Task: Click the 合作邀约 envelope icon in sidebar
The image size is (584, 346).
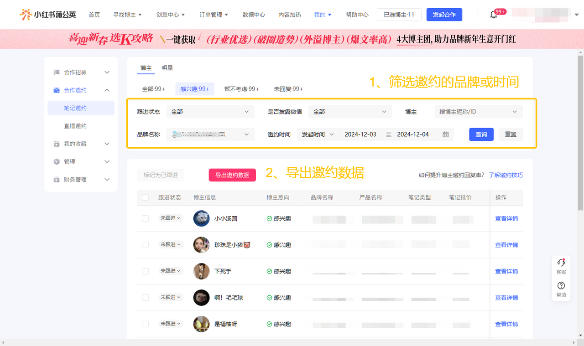Action: click(x=57, y=90)
